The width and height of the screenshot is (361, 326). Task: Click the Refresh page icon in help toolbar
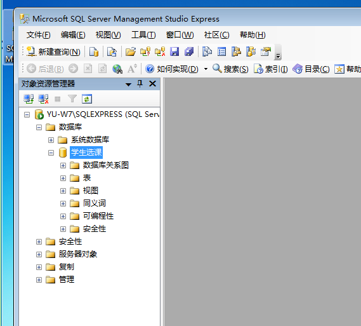[x=102, y=69]
